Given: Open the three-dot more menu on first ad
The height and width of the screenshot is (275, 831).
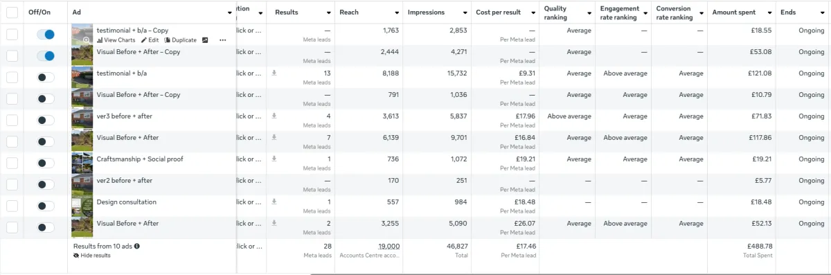Looking at the screenshot, I should coord(222,40).
